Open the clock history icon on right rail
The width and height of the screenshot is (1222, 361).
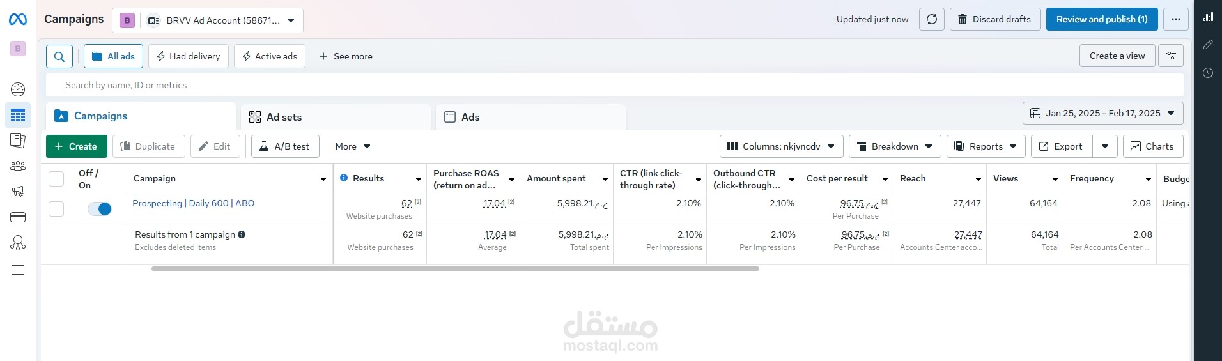pyautogui.click(x=1208, y=73)
